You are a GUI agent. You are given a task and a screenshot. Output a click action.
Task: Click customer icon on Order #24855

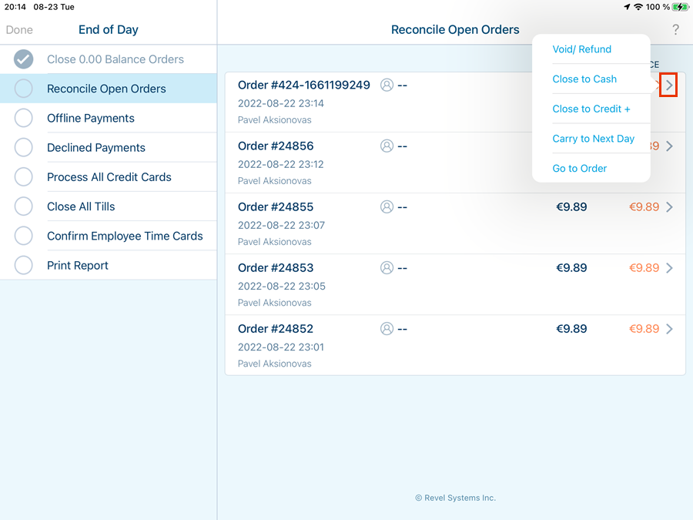(x=387, y=206)
